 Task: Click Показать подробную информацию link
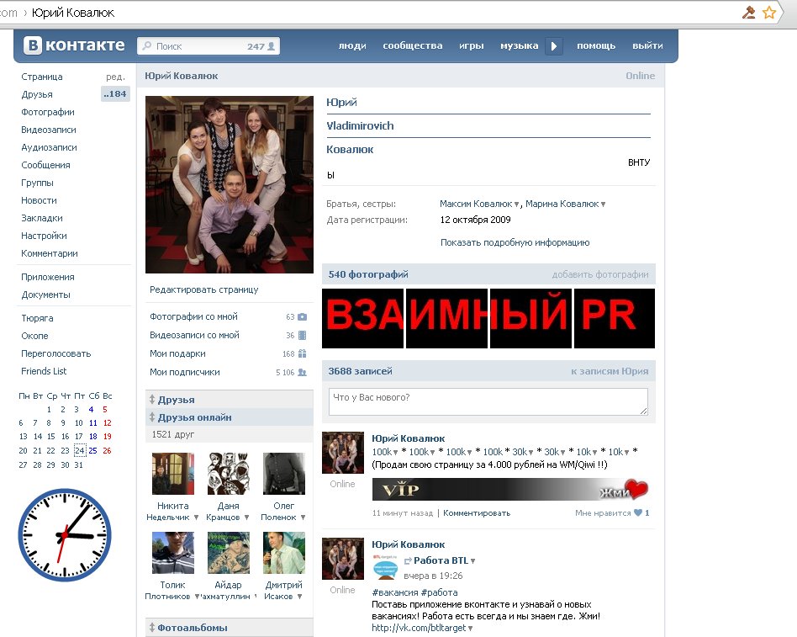pyautogui.click(x=515, y=242)
